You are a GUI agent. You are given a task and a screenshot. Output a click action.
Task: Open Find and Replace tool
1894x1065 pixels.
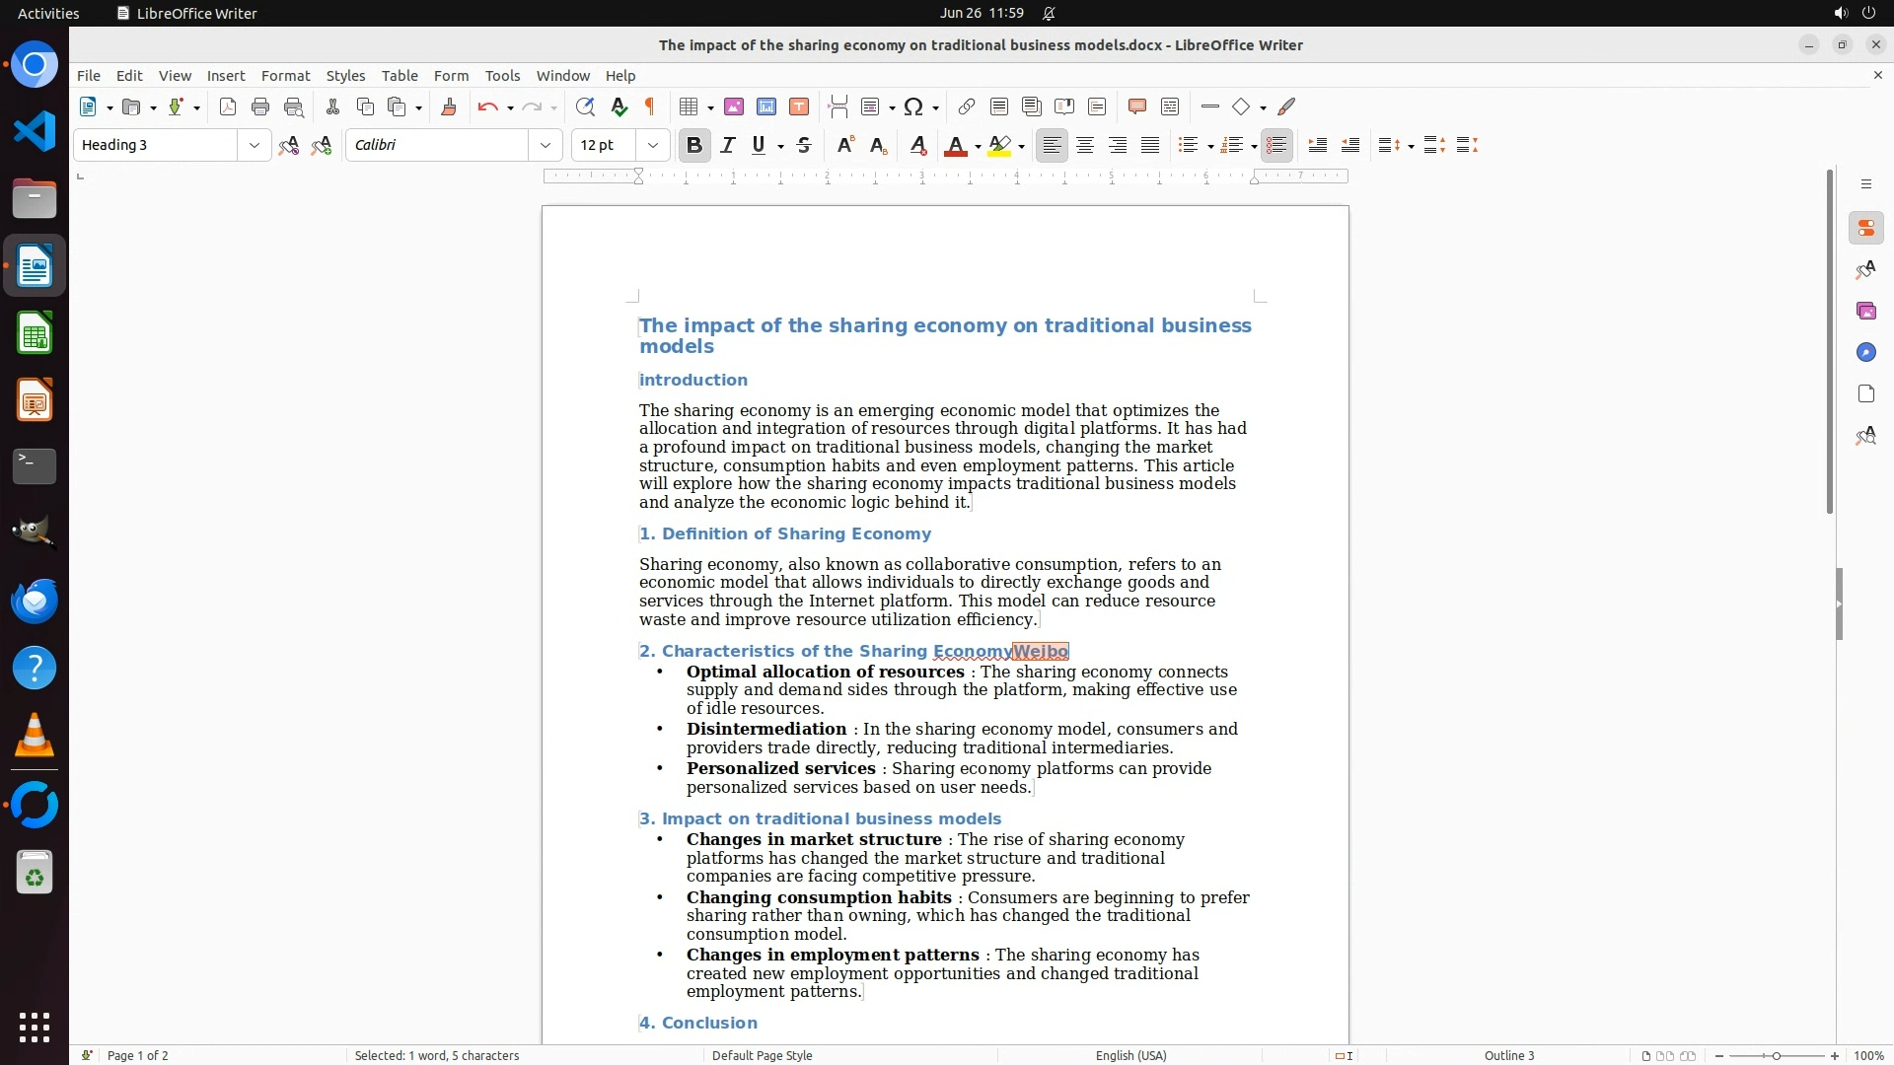(x=585, y=106)
